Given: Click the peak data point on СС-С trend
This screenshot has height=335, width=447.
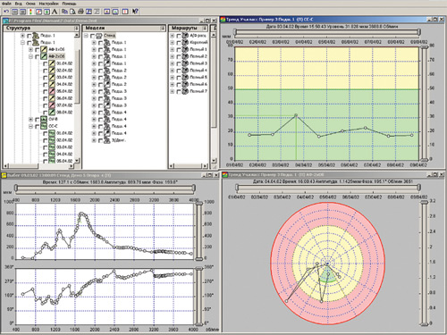Looking at the screenshot, I should tap(296, 115).
